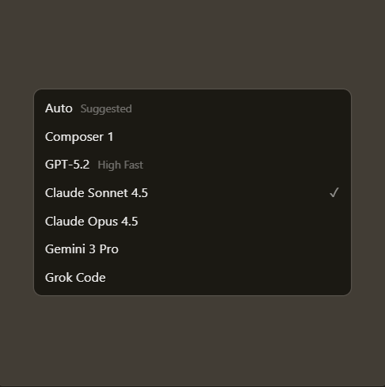Image resolution: width=385 pixels, height=387 pixels.
Task: Click the last entry, Grok Code
Action: 192,277
